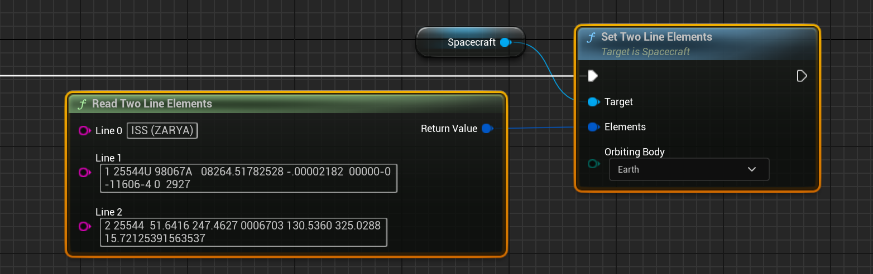Click into the Line 1 TLE text field

tap(248, 178)
